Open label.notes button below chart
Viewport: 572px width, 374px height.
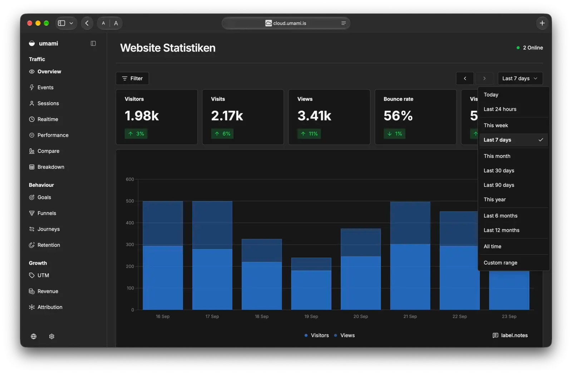coord(510,335)
